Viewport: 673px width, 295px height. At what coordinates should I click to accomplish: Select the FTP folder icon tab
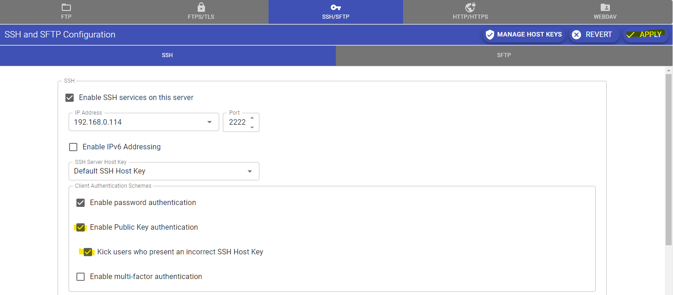(x=66, y=7)
